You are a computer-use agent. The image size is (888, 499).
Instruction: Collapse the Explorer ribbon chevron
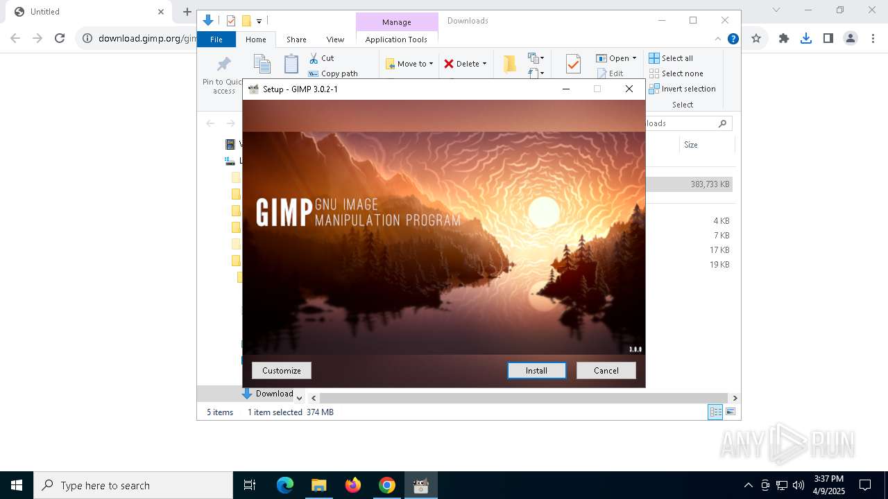pos(718,40)
